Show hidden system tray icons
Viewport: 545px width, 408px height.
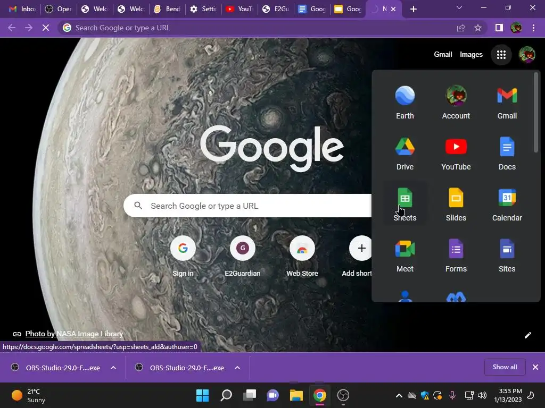pos(399,395)
